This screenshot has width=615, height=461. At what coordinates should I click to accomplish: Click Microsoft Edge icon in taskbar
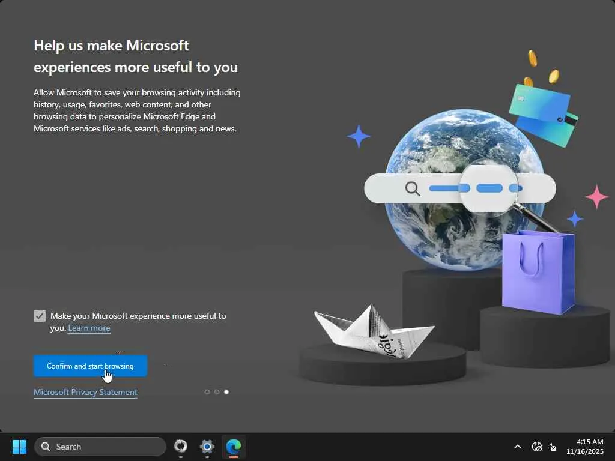point(234,447)
